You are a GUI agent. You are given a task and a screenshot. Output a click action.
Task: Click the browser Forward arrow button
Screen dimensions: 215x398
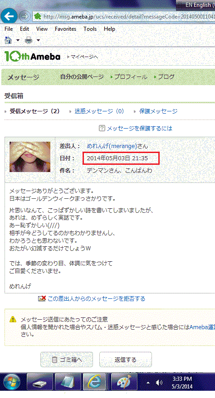coord(24,16)
